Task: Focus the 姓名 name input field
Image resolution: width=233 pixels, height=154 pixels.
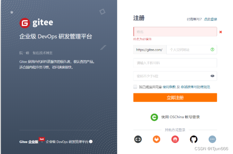Action: 175,32
